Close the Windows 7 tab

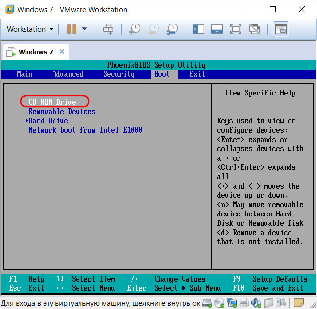[62, 52]
